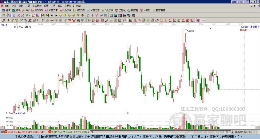This screenshot has height=139, width=260.
Task: Click the 老子十二宫结构 label
Action: click(22, 27)
